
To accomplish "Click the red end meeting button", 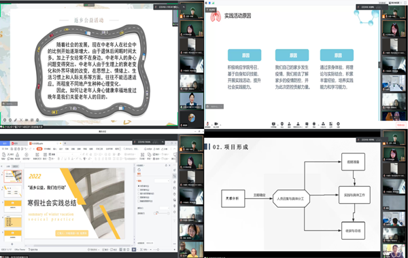I will pyautogui.click(x=401, y=125).
